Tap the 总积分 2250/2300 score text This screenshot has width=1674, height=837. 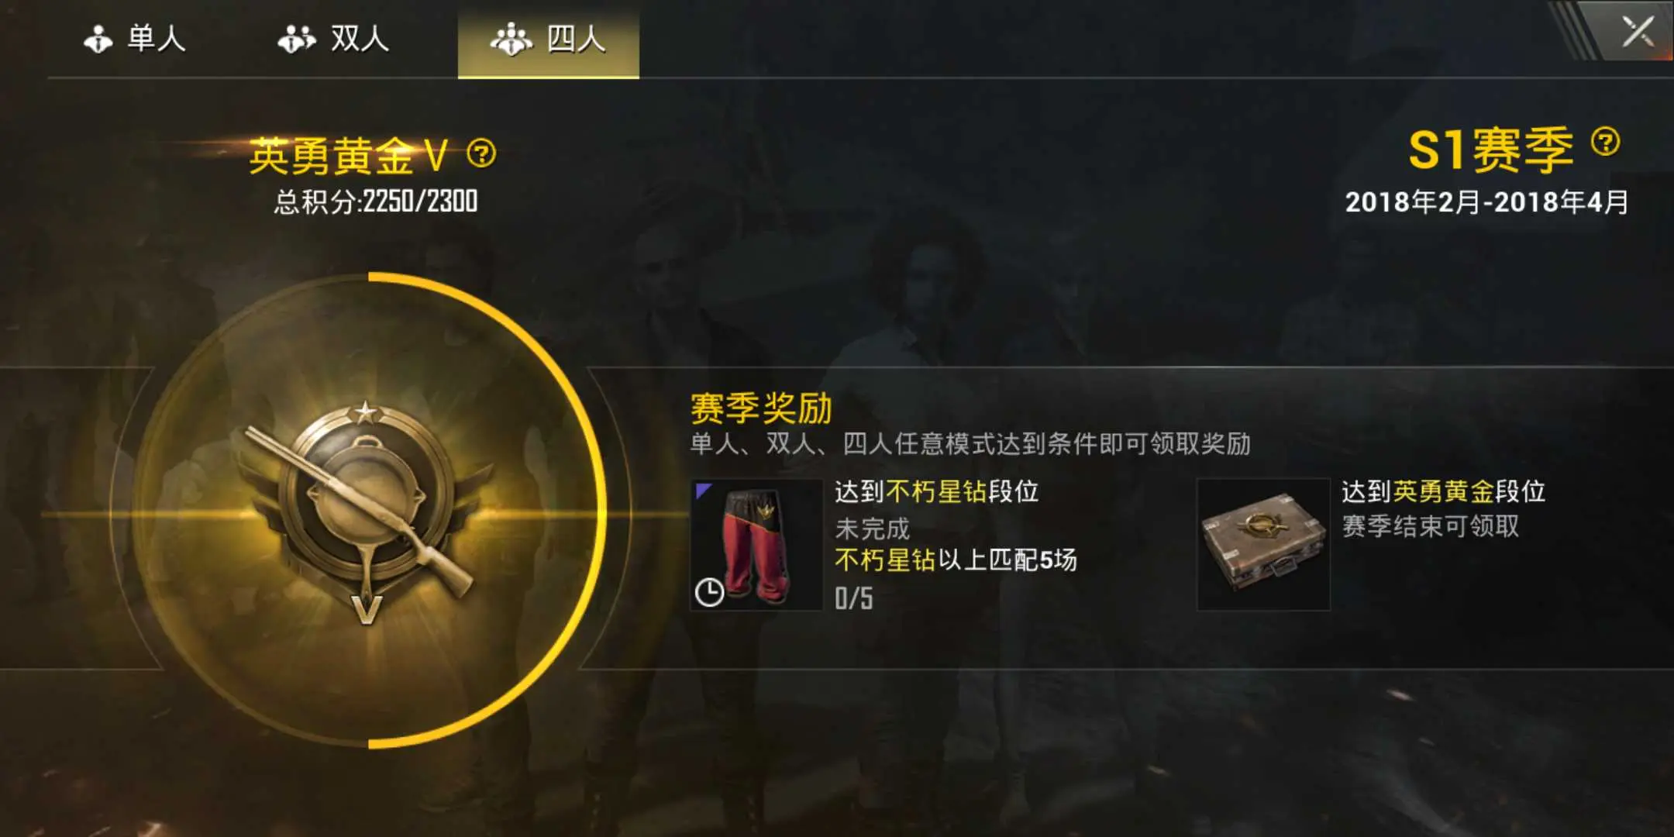376,201
